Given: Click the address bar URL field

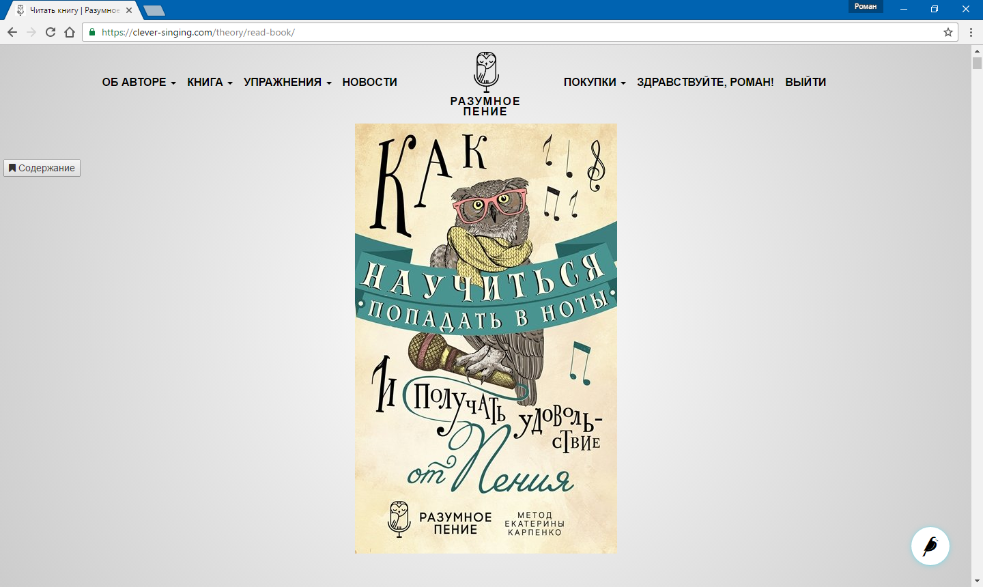Looking at the screenshot, I should (519, 32).
